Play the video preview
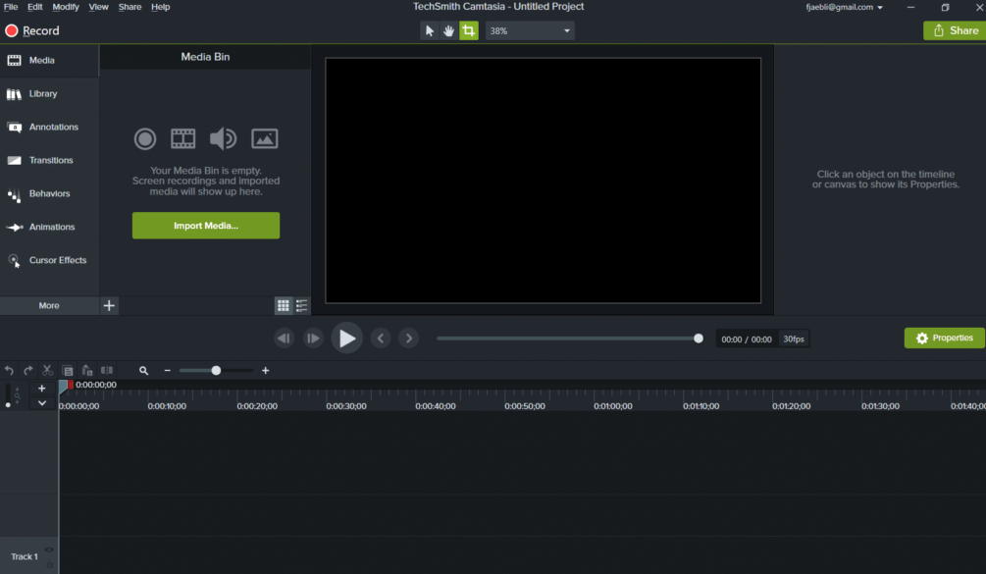This screenshot has width=986, height=574. (347, 339)
